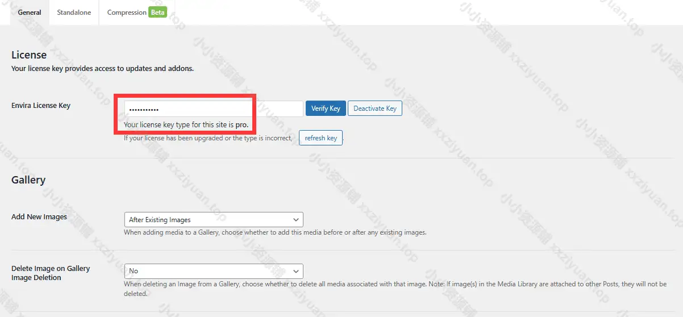Image resolution: width=683 pixels, height=317 pixels.
Task: Click the chevron arrow on the No dropdown
Action: tap(295, 271)
